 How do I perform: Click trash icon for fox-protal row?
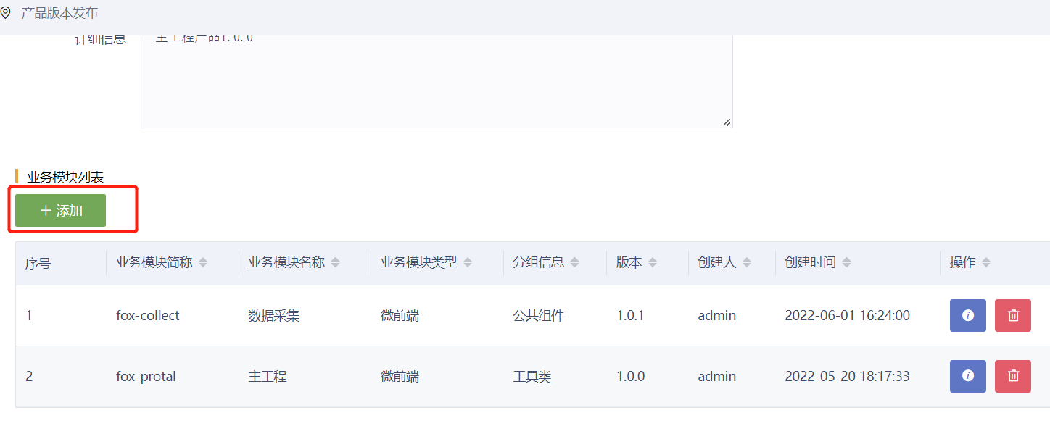point(1012,376)
